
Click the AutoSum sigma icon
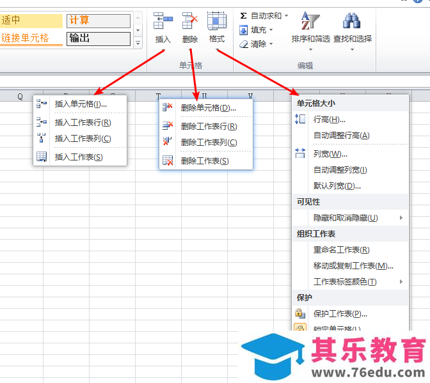coord(243,15)
